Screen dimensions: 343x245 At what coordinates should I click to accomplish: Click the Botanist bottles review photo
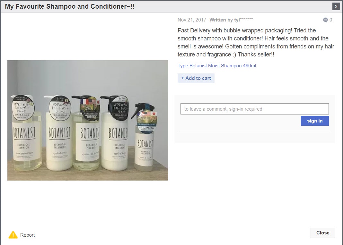point(87,120)
